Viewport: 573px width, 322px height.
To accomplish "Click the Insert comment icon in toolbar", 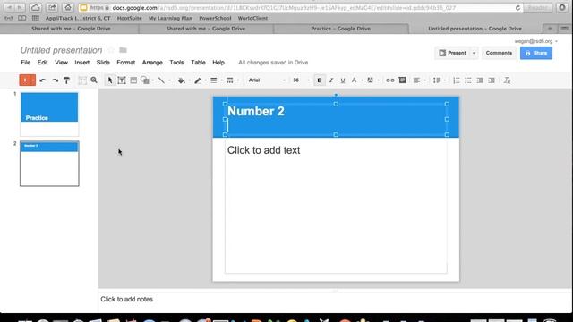I will click(x=402, y=80).
